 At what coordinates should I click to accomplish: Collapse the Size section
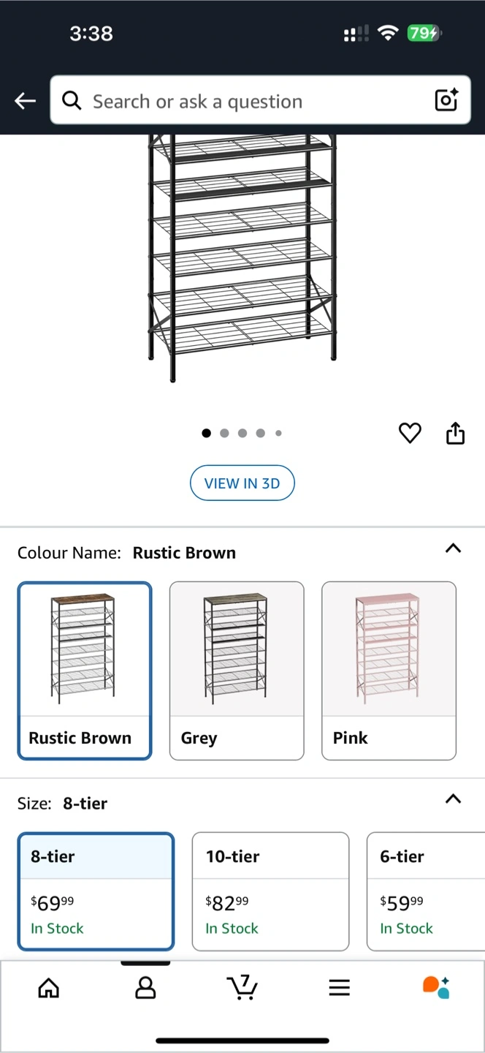coord(453,799)
